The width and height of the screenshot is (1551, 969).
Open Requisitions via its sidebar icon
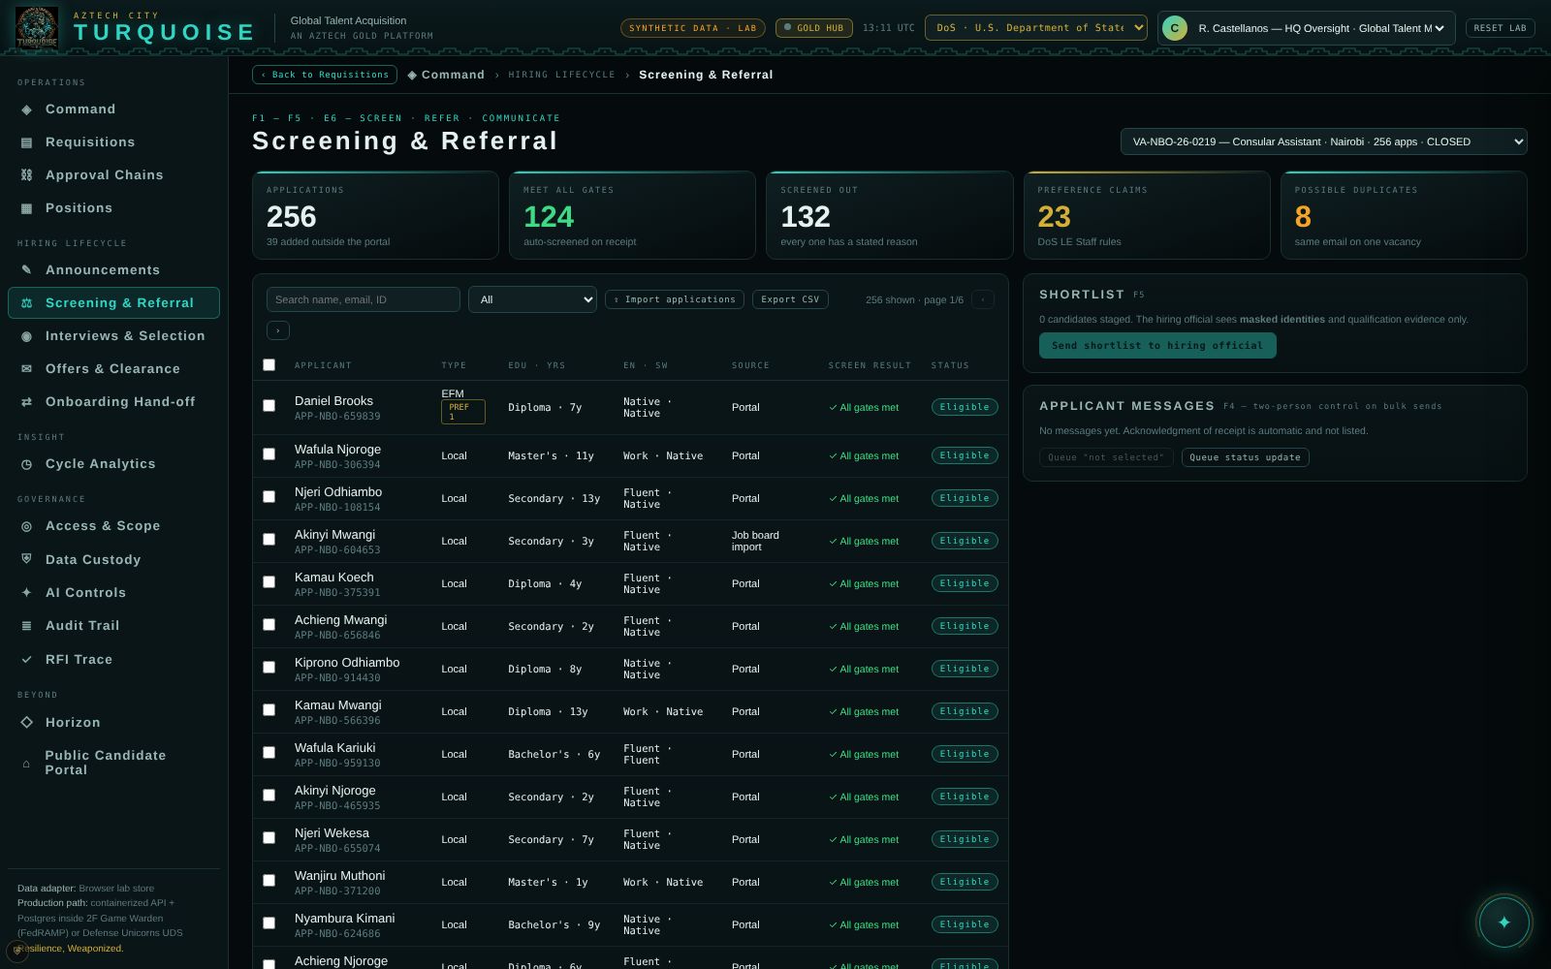(26, 142)
